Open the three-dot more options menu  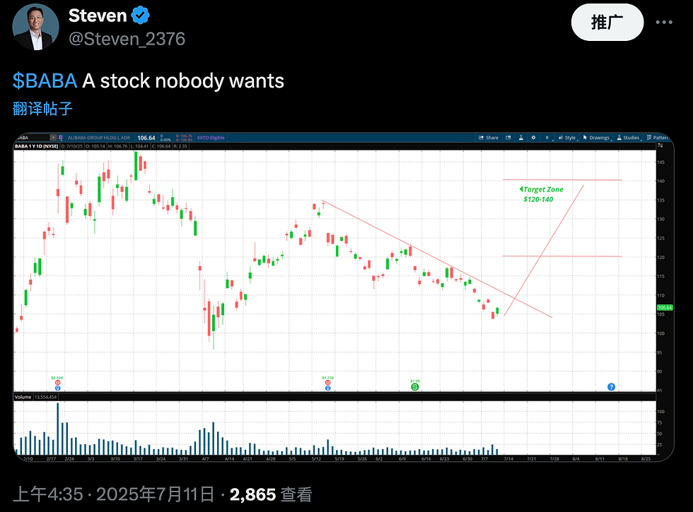click(664, 22)
